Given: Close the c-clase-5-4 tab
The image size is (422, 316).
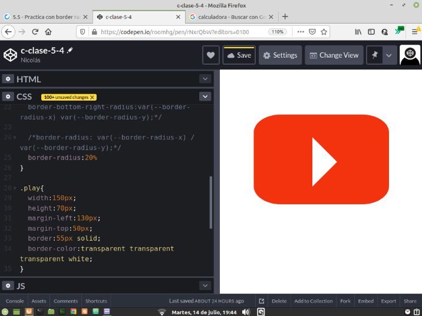Looking at the screenshot, I should [x=178, y=17].
